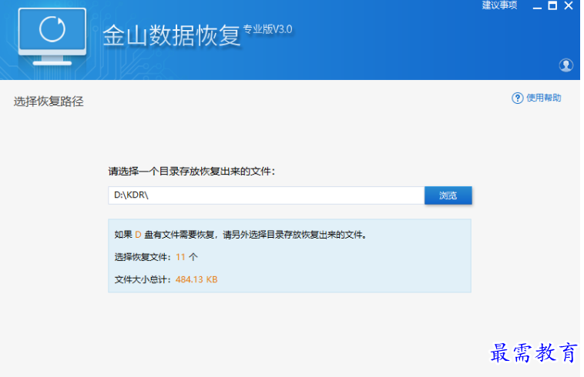Open the 使用帮助 help link
The height and width of the screenshot is (377, 584).
point(543,98)
